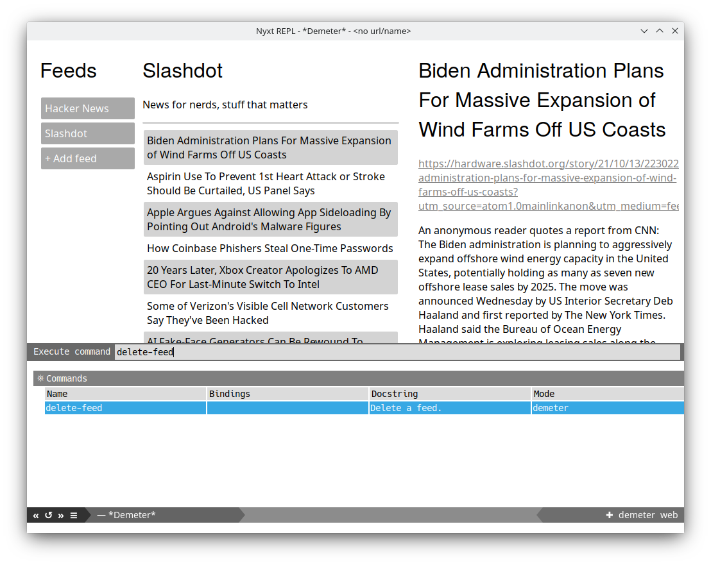Open the hamburger menu in status bar
The image size is (711, 565).
click(74, 515)
